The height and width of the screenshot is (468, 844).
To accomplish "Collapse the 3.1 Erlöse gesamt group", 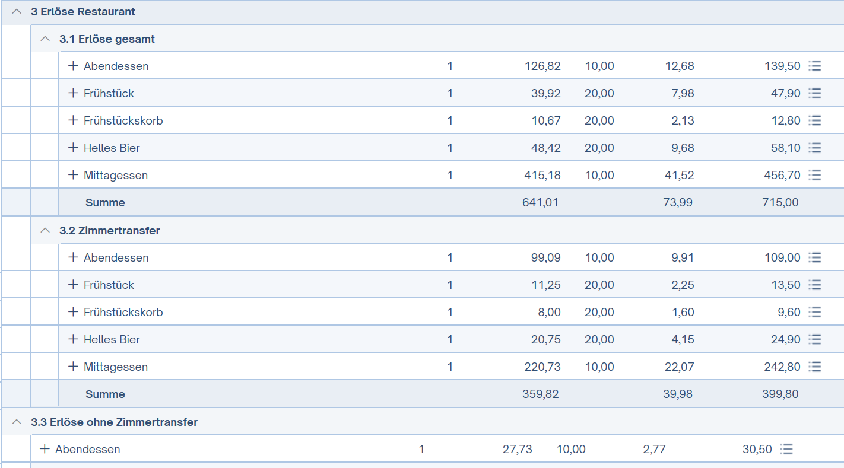I will click(45, 39).
